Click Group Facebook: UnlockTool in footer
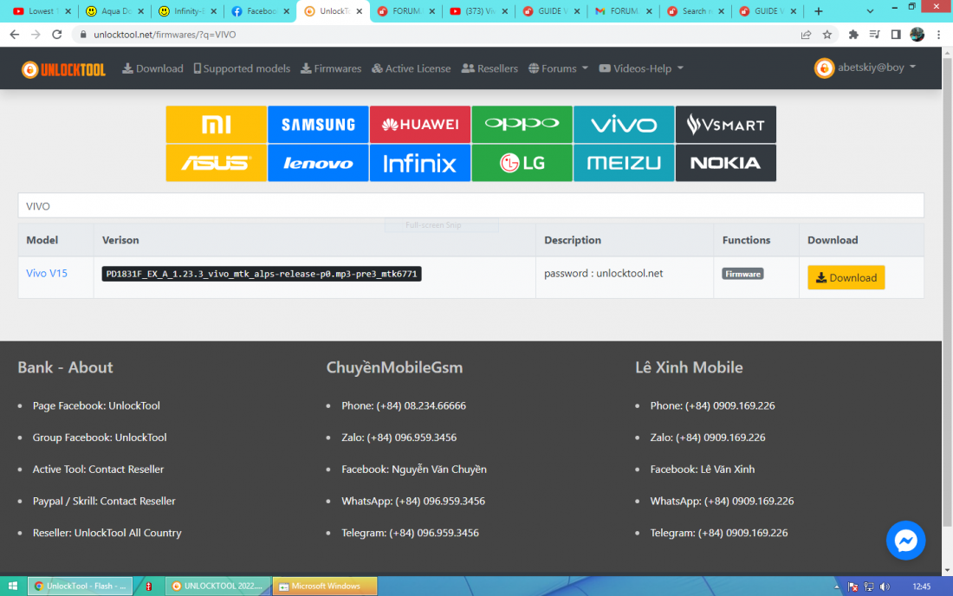The image size is (953, 596). coord(100,437)
